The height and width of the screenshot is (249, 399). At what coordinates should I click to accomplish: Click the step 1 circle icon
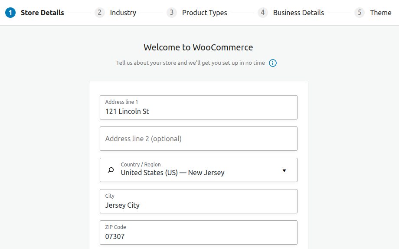click(x=10, y=13)
